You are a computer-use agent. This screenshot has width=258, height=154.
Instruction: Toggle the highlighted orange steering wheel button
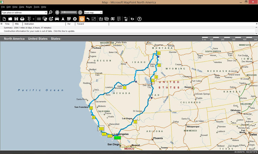point(82,19)
